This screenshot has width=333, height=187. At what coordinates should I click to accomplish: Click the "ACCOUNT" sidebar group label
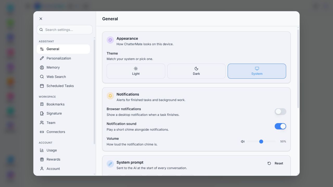(46, 143)
